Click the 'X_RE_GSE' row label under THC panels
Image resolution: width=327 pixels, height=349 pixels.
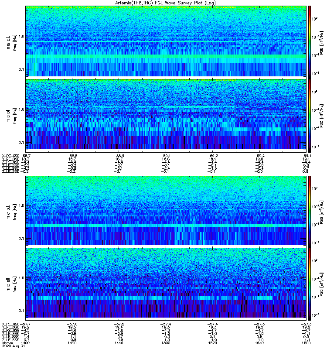(10, 324)
